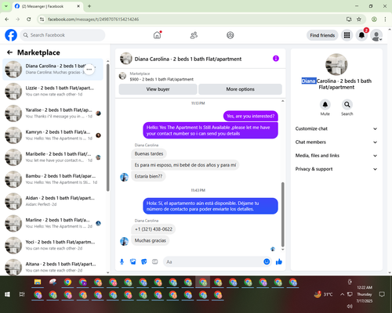Screen dimensions: 392x313
Task: Click the 'Muchas gracias' message bubble
Action: [151, 240]
